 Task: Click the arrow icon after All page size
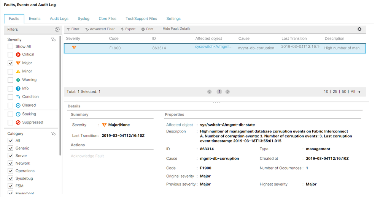click(359, 92)
